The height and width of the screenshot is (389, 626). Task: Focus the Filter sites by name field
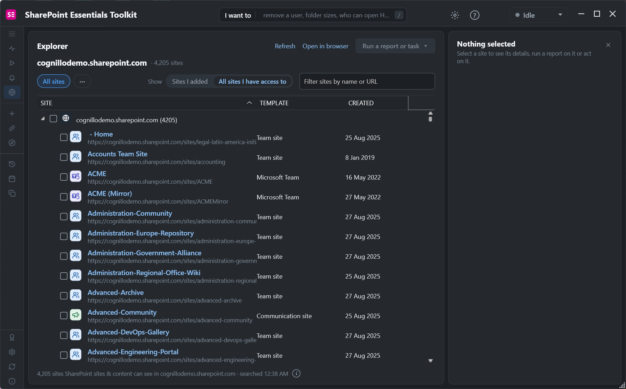tap(367, 81)
